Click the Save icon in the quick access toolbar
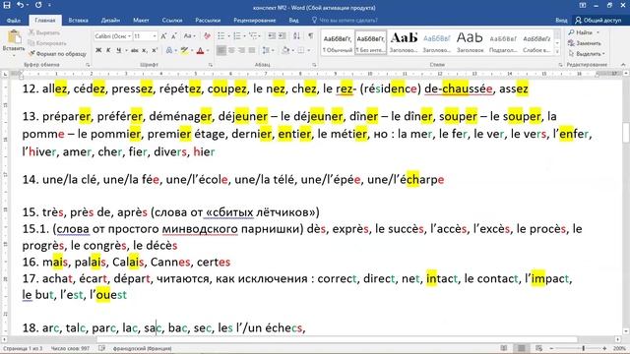This screenshot has height=354, width=630. 7,5
